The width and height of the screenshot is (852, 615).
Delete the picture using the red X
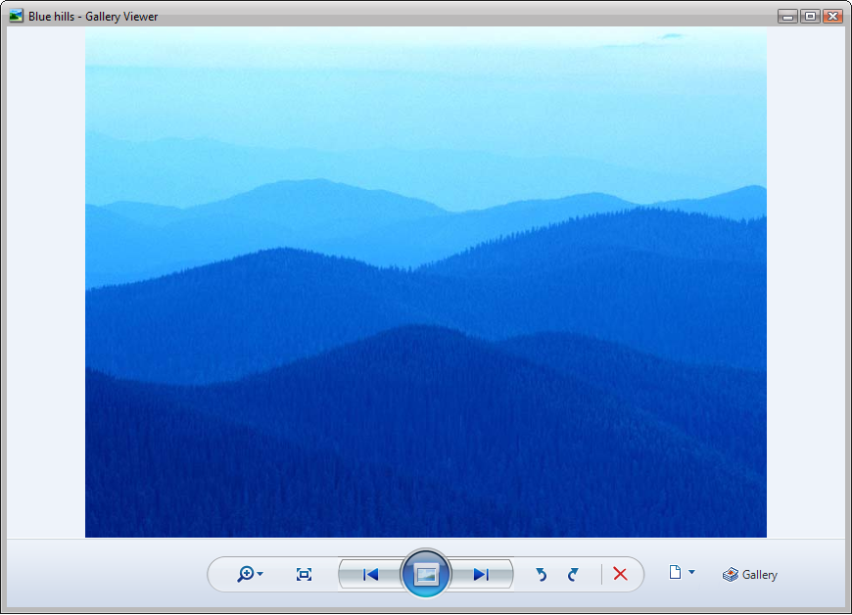point(620,574)
